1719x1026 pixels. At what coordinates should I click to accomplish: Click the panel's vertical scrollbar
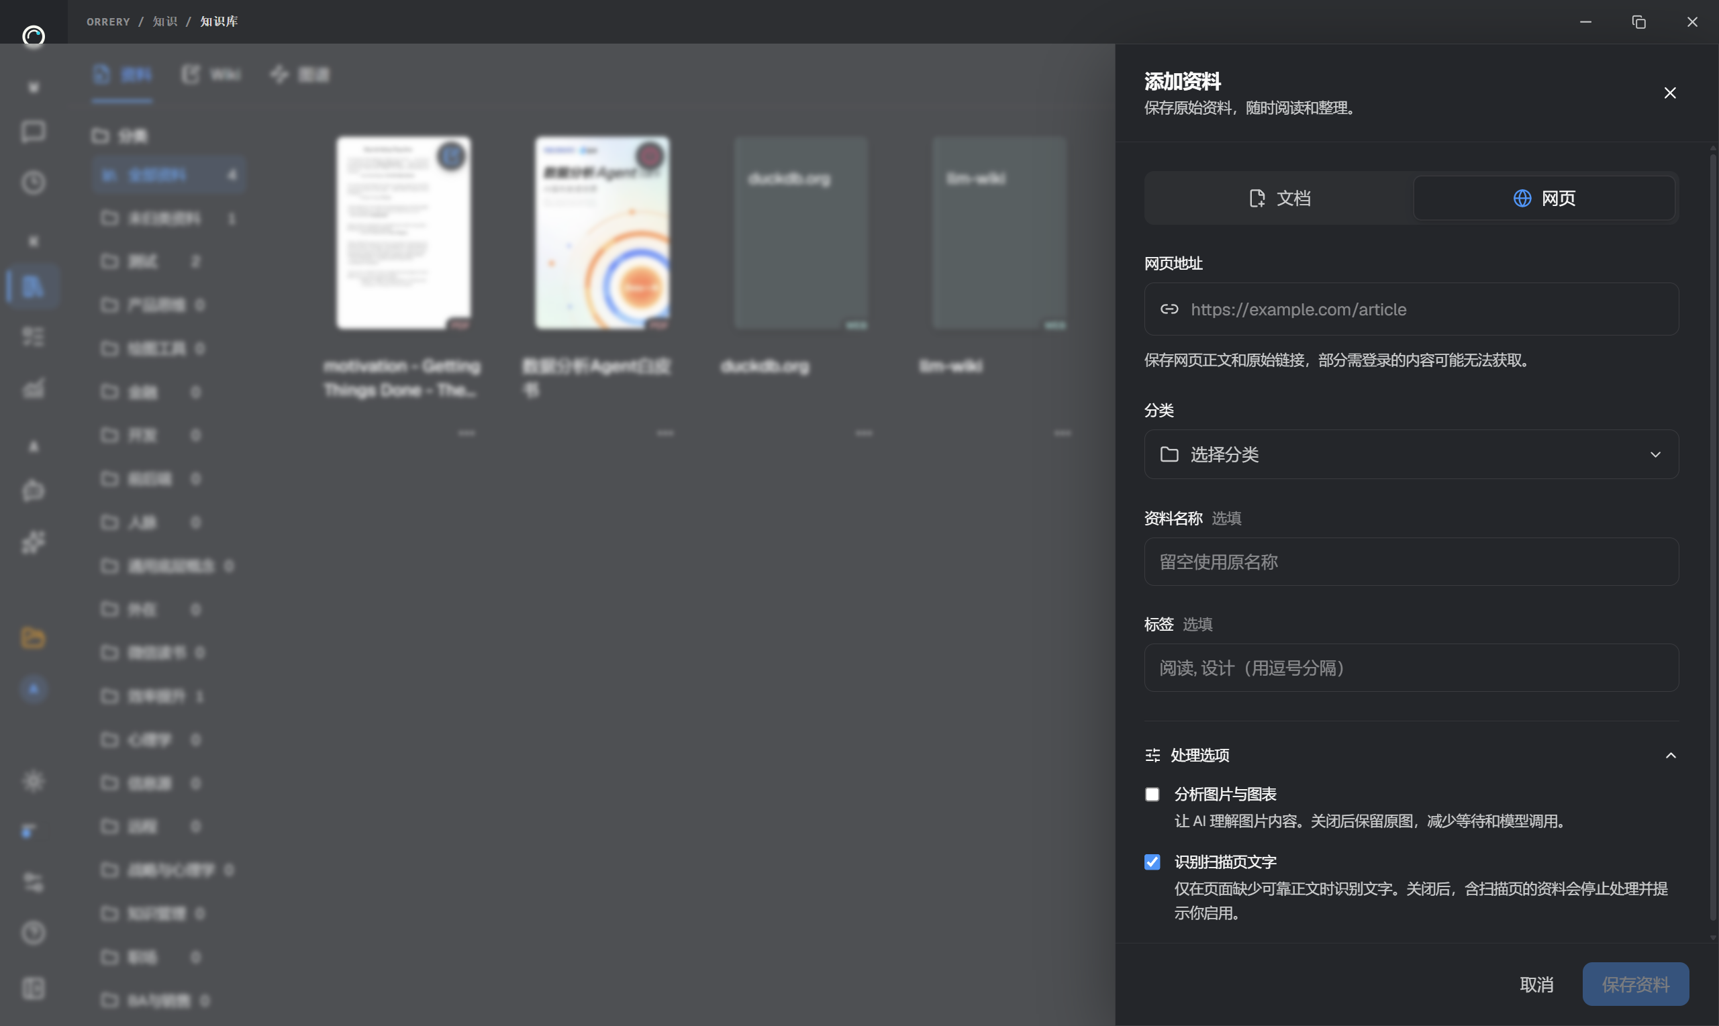click(1713, 537)
